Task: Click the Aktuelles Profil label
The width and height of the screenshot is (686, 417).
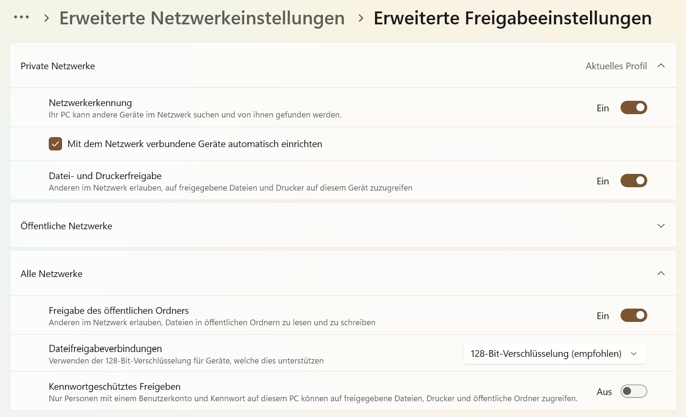Action: pyautogui.click(x=616, y=66)
